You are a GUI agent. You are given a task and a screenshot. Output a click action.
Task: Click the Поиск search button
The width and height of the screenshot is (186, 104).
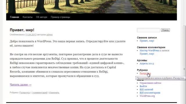[x=165, y=30]
